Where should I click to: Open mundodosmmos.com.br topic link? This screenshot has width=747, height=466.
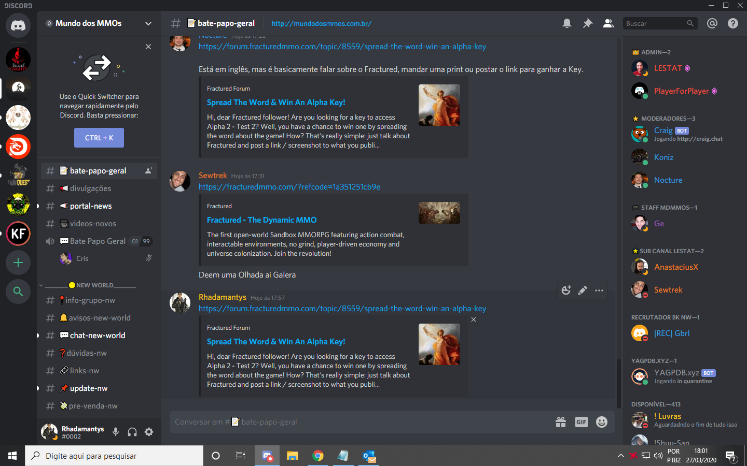(322, 23)
